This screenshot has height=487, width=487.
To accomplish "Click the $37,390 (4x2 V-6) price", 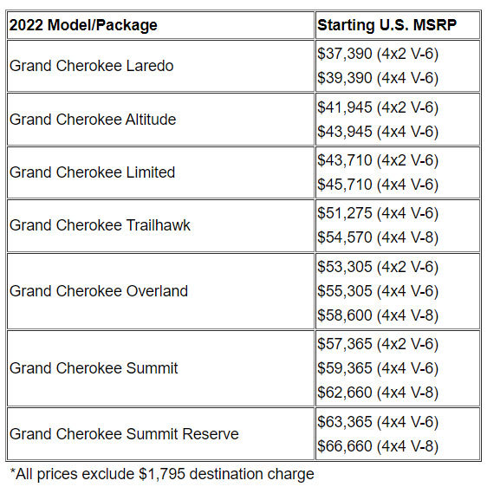I will click(x=378, y=54).
